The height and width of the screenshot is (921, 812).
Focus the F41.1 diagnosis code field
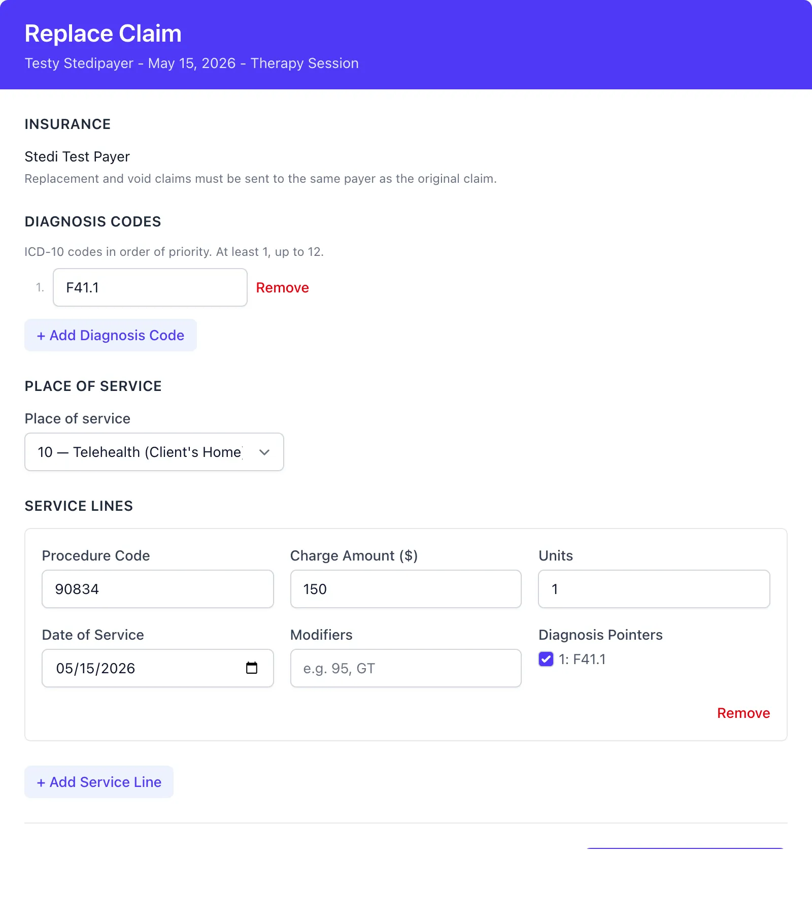pos(150,287)
